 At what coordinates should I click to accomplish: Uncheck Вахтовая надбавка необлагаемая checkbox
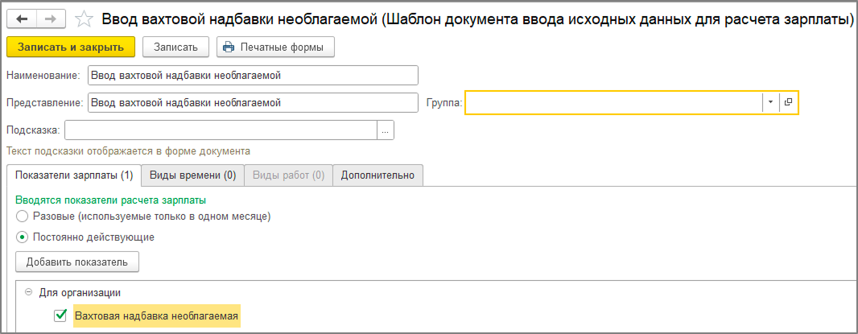(x=60, y=315)
